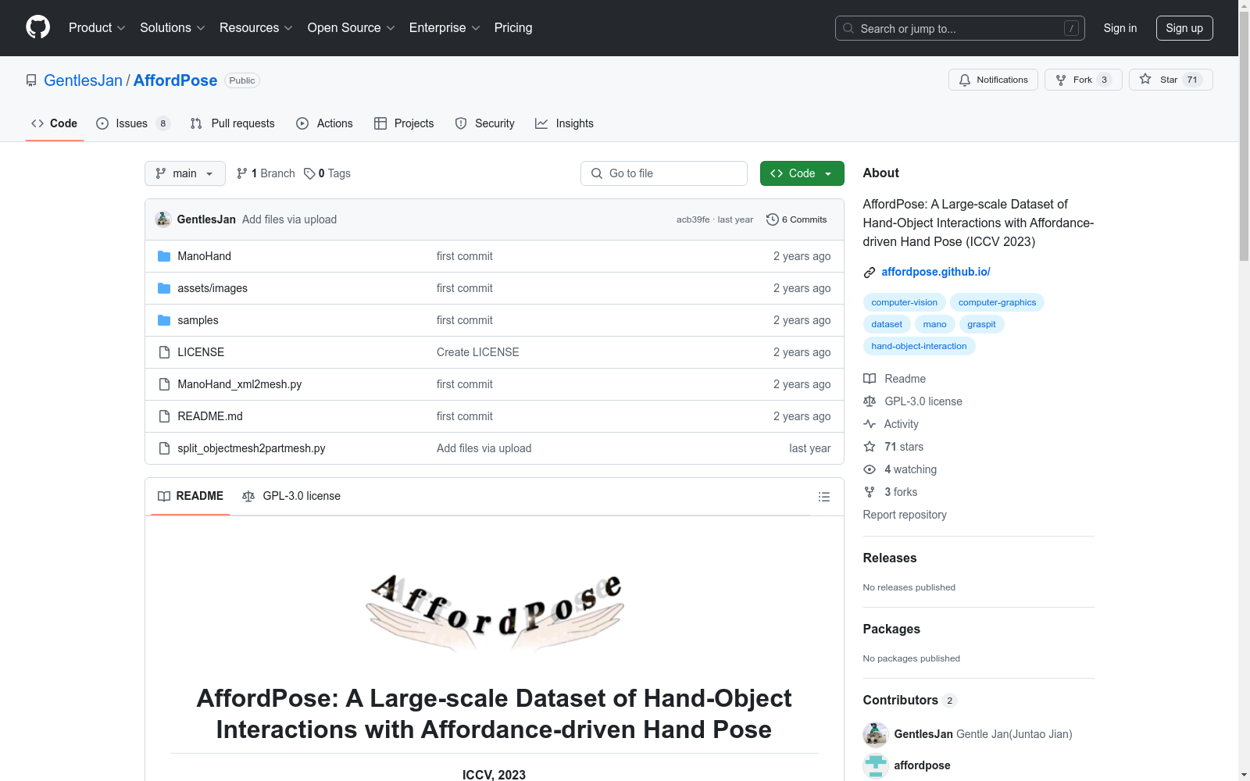Open the main branch selector dropdown
Viewport: 1250px width, 781px height.
tap(185, 173)
